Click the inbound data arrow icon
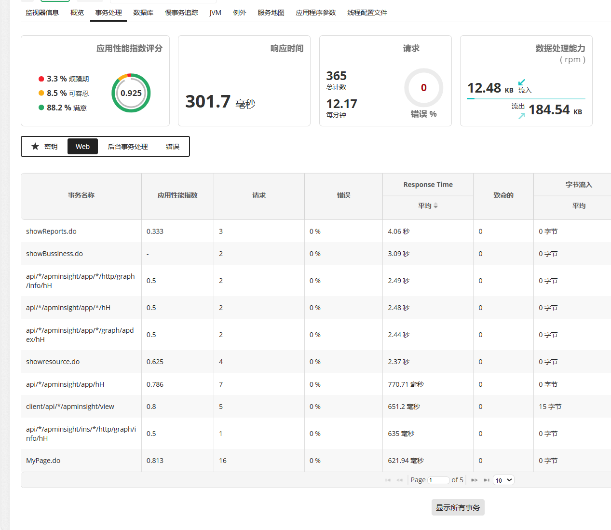611x530 pixels. [521, 82]
